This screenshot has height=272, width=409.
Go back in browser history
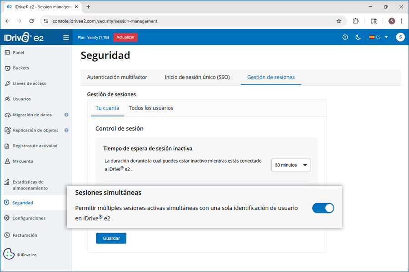(x=8, y=21)
